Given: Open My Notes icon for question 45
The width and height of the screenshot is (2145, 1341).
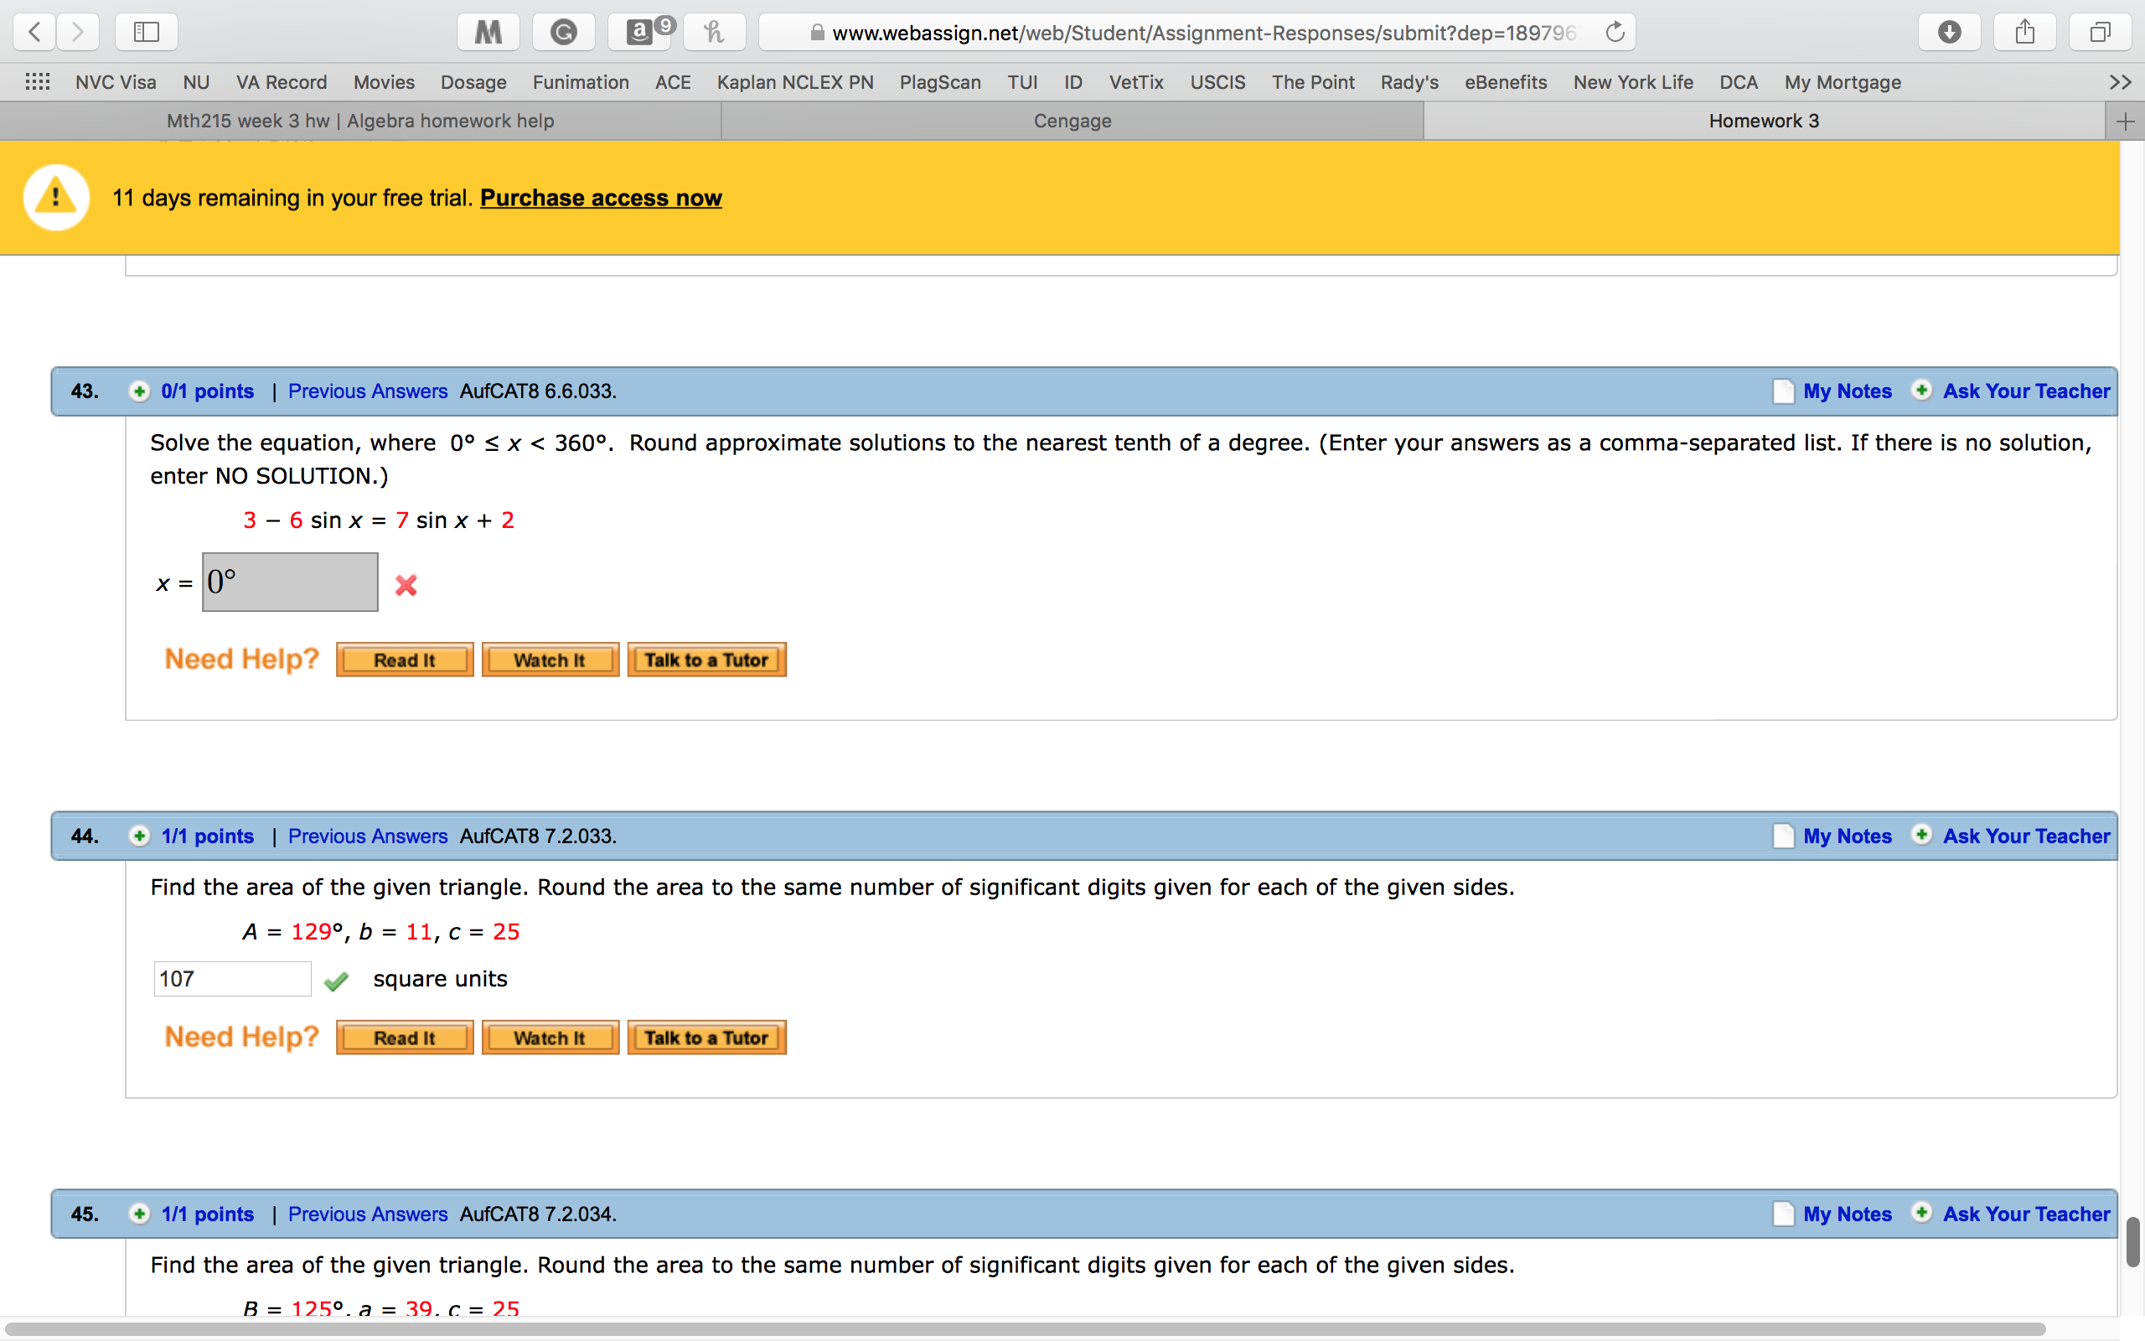Looking at the screenshot, I should [x=1782, y=1214].
